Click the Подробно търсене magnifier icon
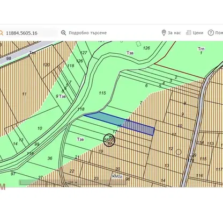 (63, 33)
